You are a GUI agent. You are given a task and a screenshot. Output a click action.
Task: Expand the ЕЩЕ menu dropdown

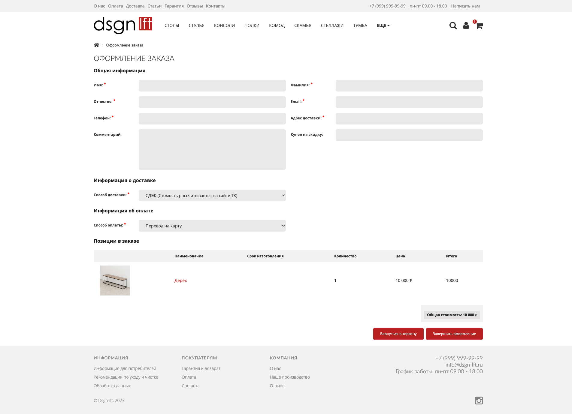coord(383,26)
